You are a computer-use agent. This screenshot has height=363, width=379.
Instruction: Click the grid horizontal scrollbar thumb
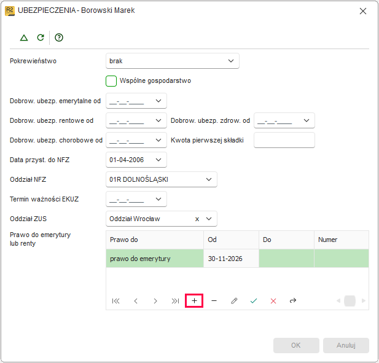click(x=350, y=300)
